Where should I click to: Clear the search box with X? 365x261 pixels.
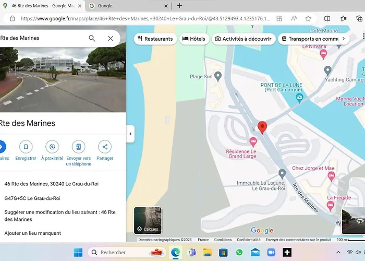point(111,38)
